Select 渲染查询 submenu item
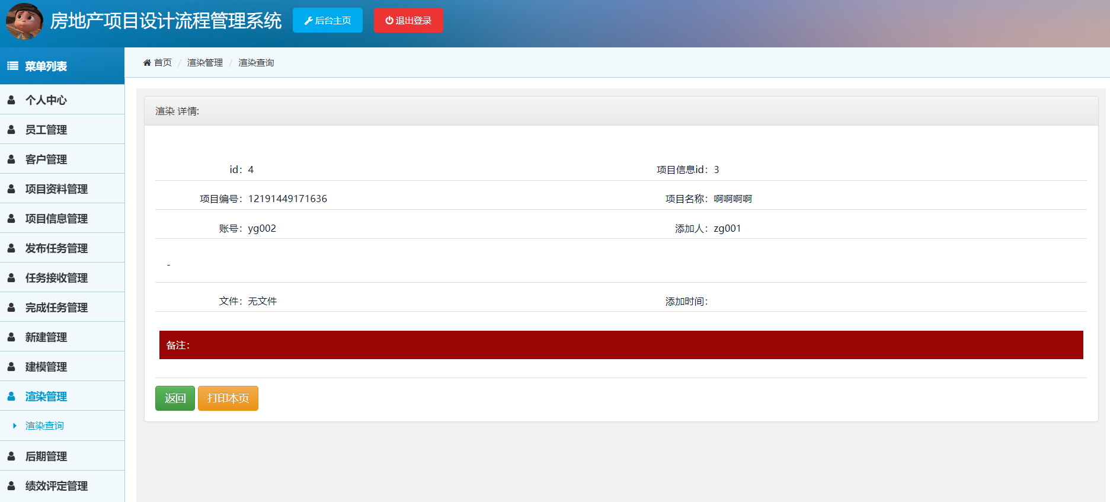 point(44,426)
